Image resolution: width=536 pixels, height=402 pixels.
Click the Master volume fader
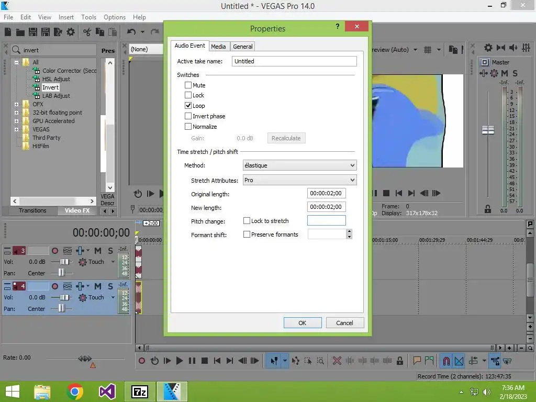pyautogui.click(x=488, y=130)
